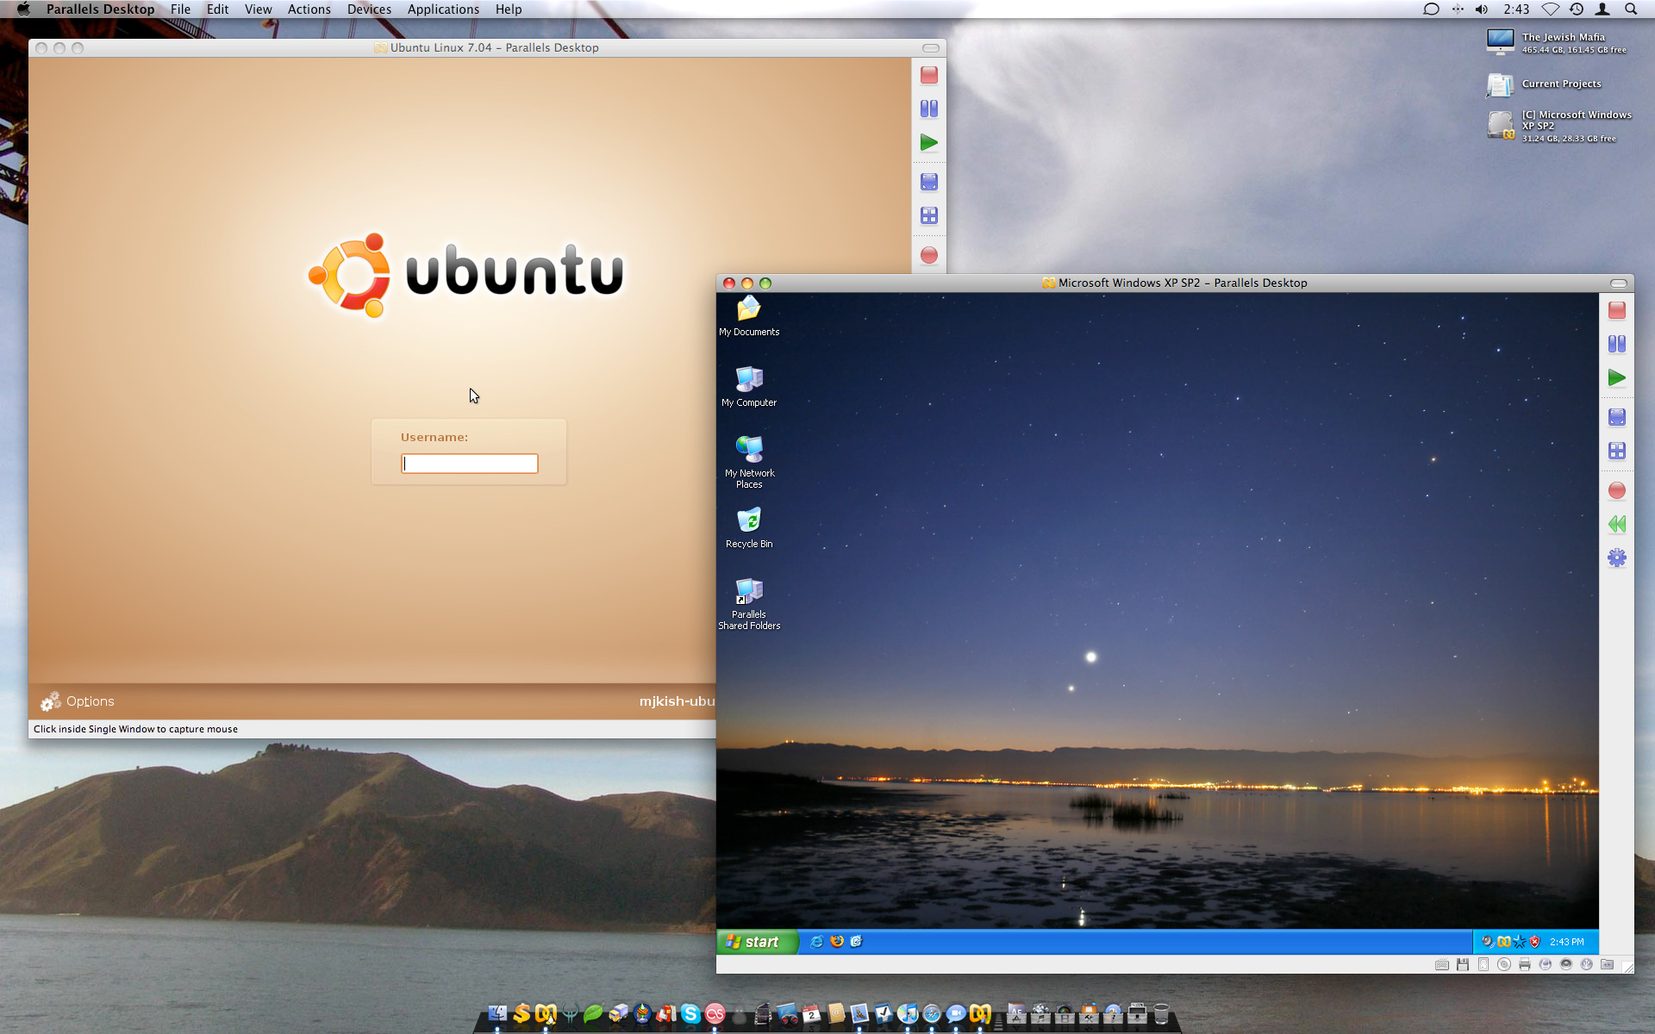Open the Help menu

(509, 9)
